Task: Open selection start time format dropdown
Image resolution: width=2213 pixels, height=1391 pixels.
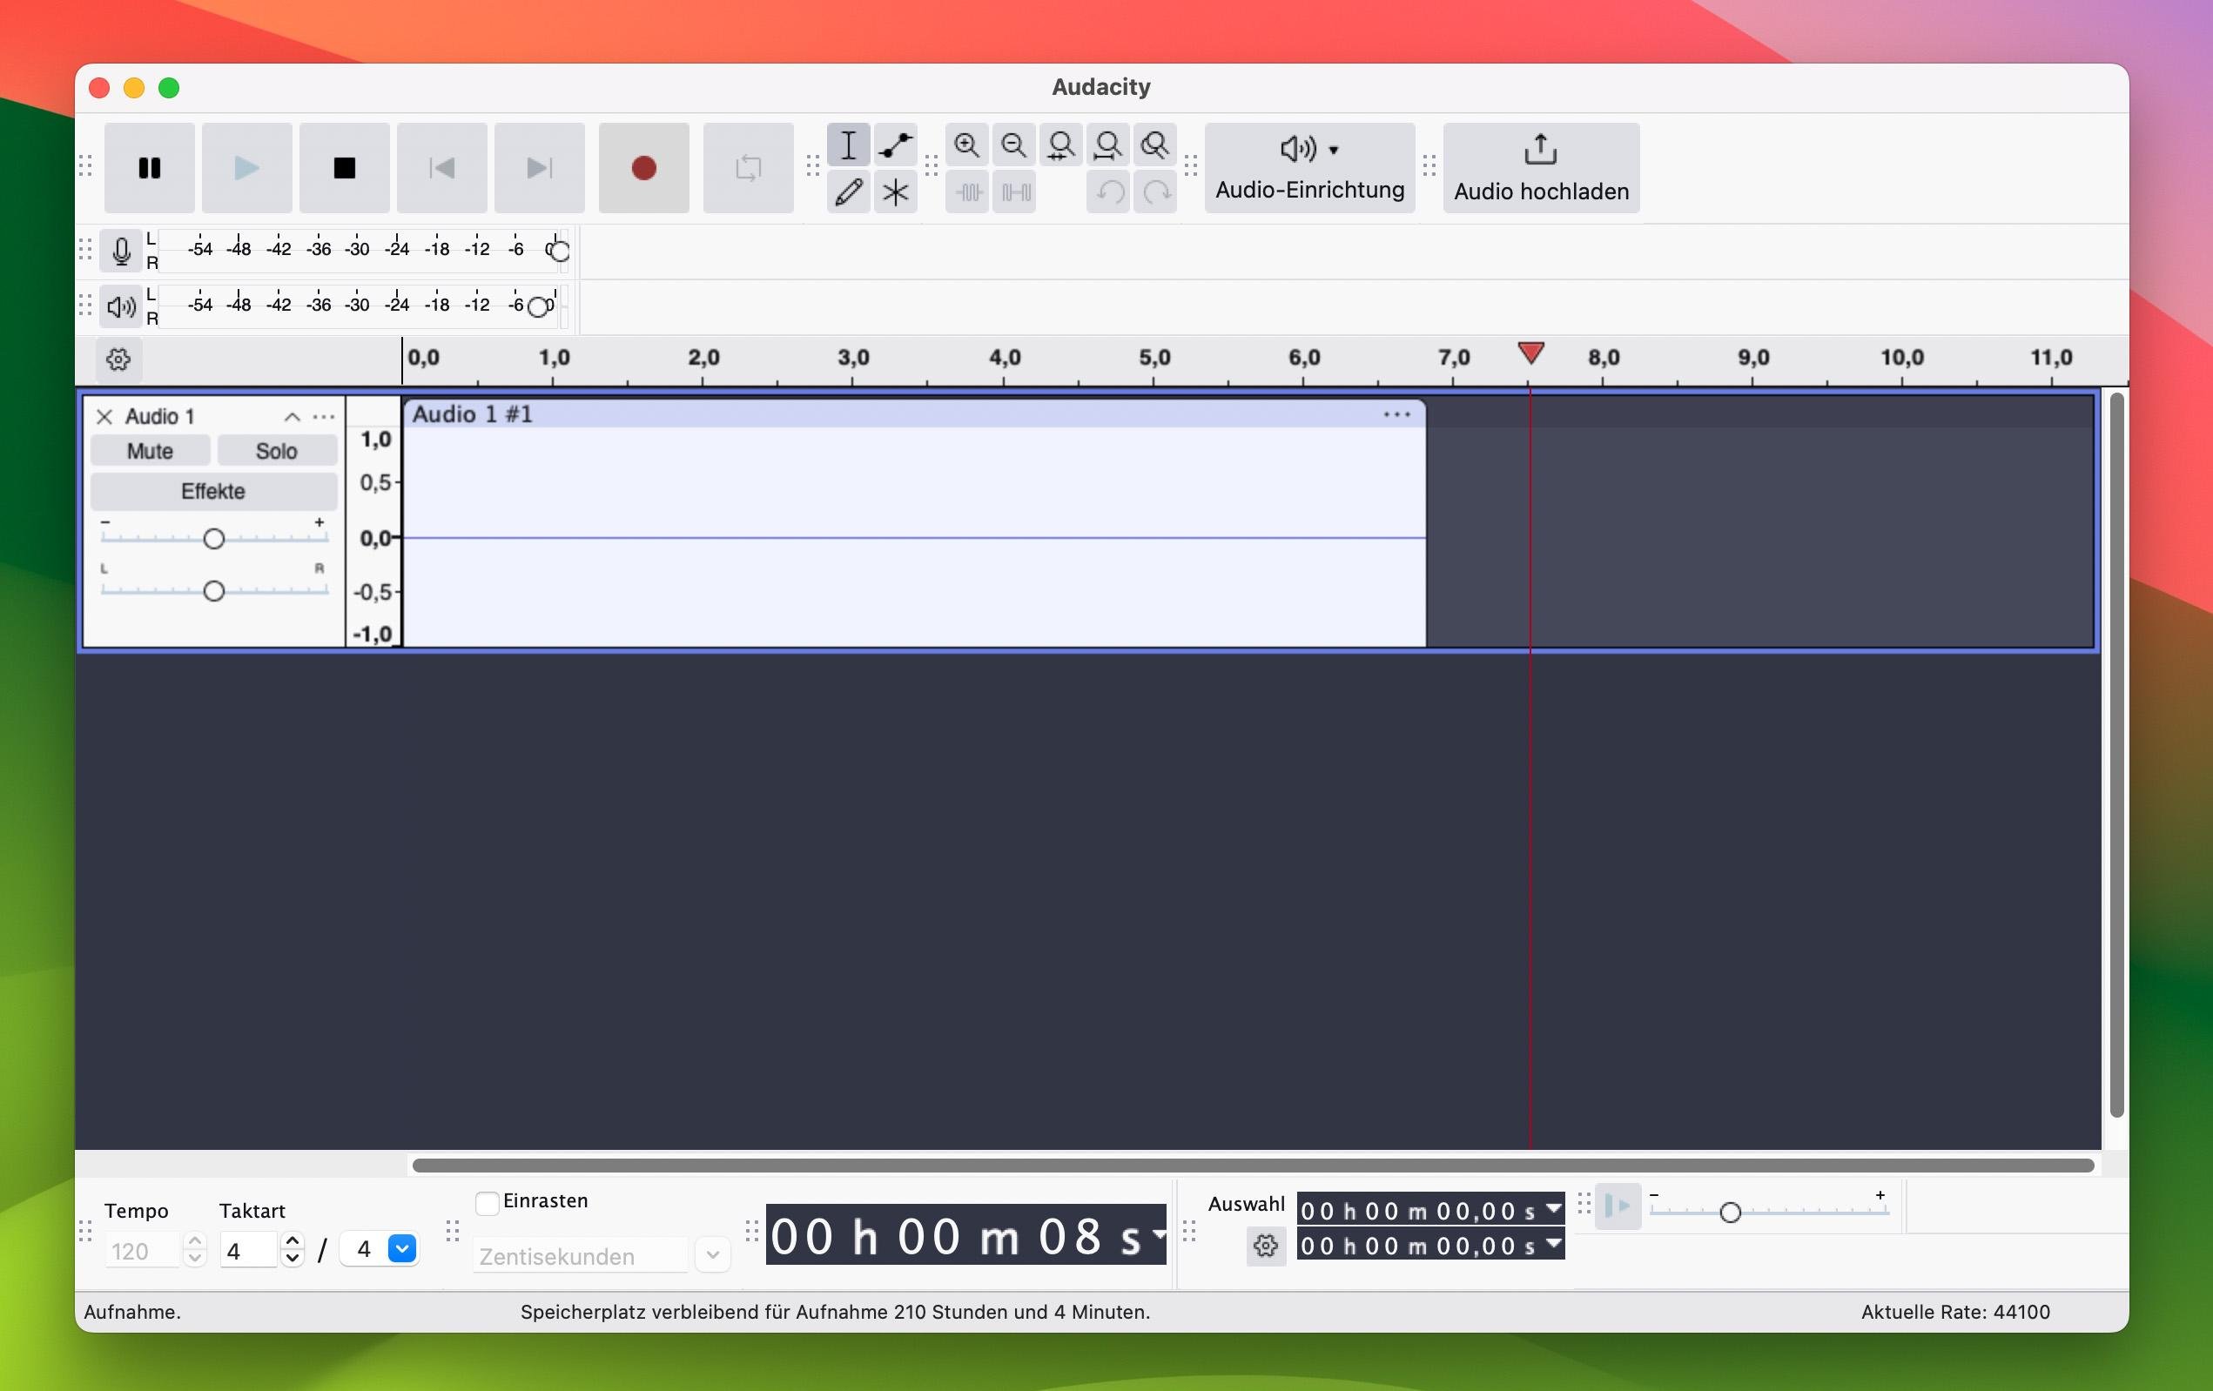Action: (1553, 1208)
